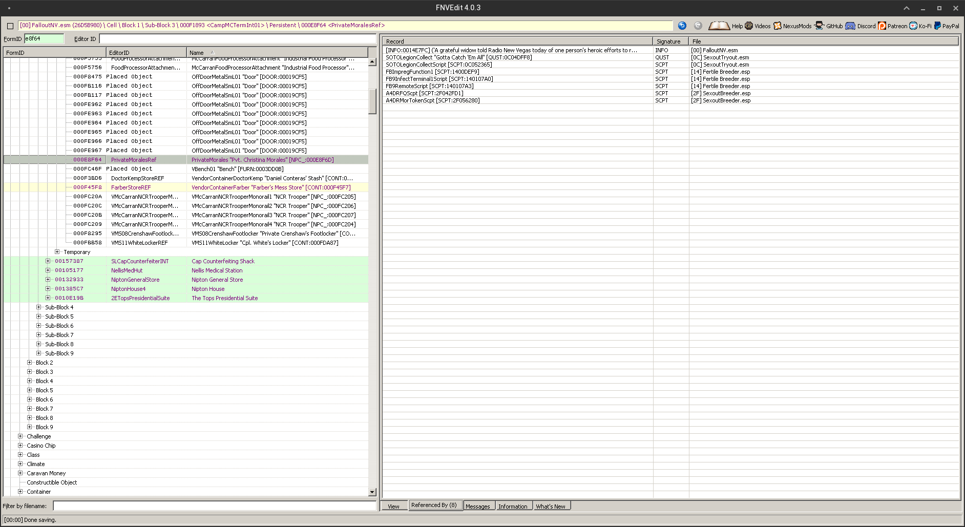Switch to the View tab

(x=393, y=507)
